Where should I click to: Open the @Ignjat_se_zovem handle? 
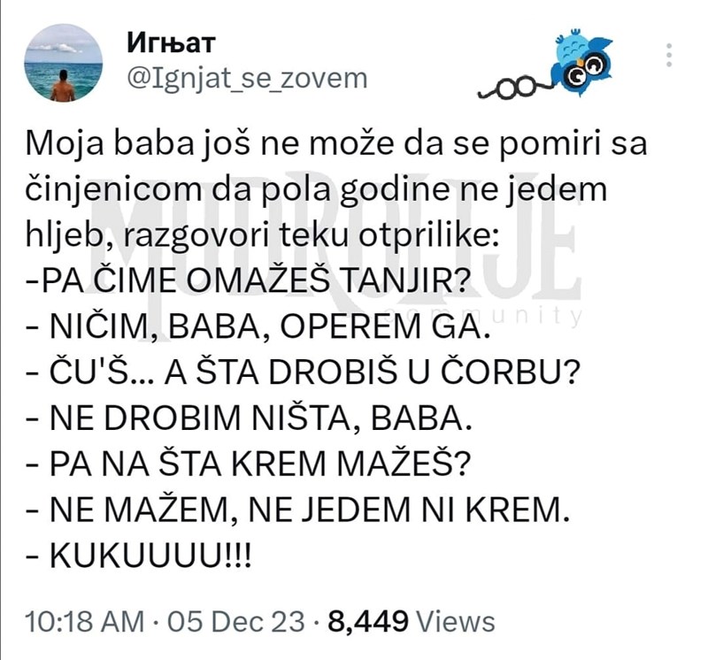pos(248,78)
